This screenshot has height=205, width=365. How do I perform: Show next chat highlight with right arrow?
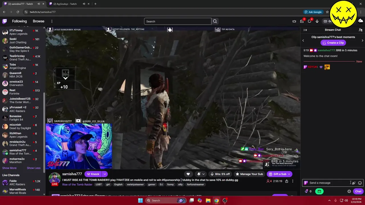coord(362,40)
